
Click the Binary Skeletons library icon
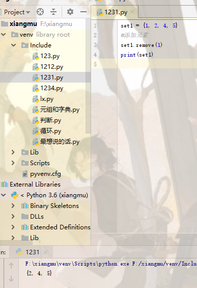pos(25,206)
